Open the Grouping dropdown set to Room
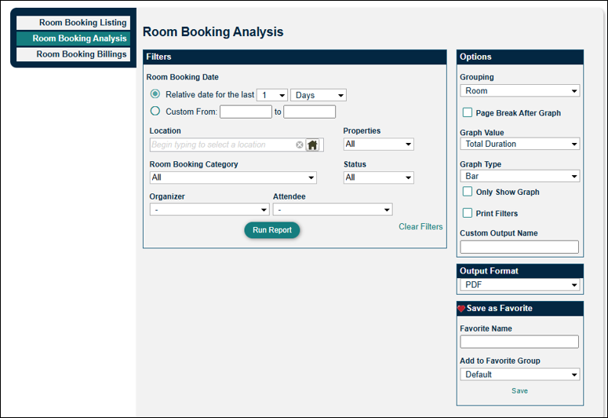The width and height of the screenshot is (608, 418). pyautogui.click(x=520, y=91)
